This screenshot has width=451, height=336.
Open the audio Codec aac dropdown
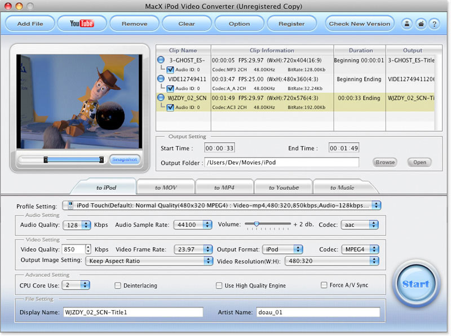pyautogui.click(x=360, y=225)
